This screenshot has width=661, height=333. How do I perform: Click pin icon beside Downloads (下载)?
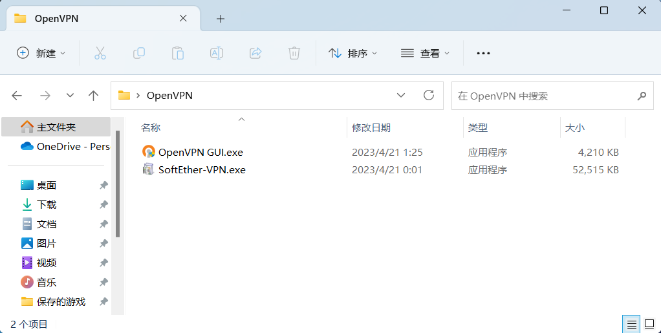[103, 204]
